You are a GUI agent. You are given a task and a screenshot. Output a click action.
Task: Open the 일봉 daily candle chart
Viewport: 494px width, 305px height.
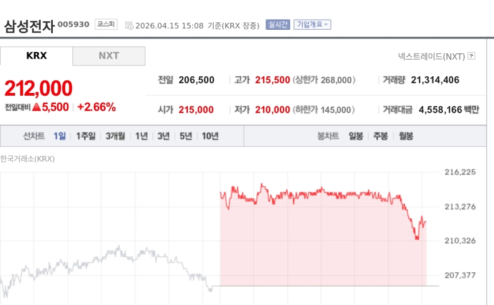pyautogui.click(x=356, y=136)
